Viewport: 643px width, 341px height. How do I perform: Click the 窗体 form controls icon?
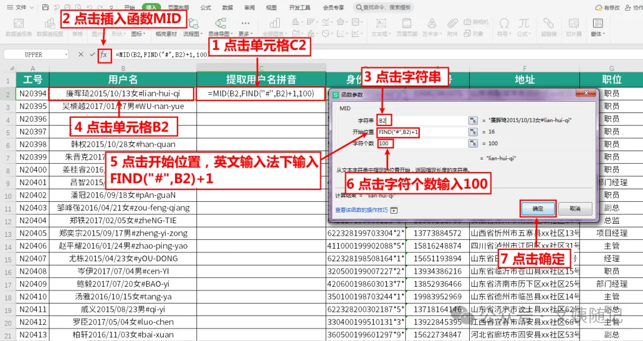[598, 27]
